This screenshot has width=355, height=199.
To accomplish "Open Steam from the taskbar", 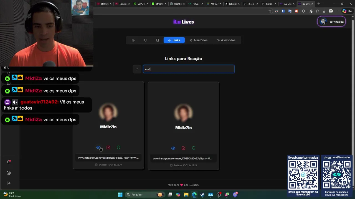I will (202, 195).
